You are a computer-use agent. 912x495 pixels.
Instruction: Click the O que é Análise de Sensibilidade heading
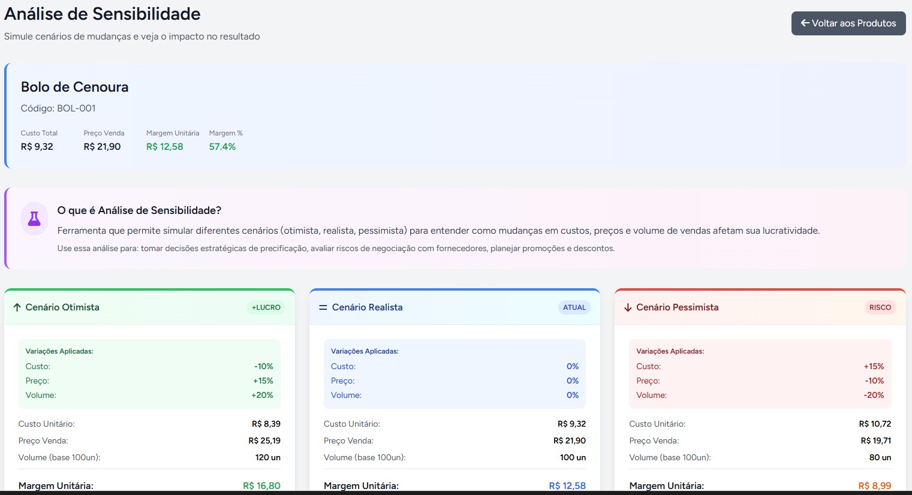139,210
